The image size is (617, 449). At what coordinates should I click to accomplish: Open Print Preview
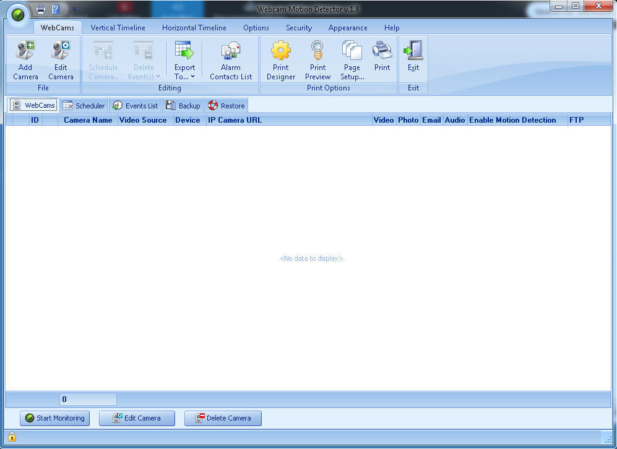[x=317, y=51]
